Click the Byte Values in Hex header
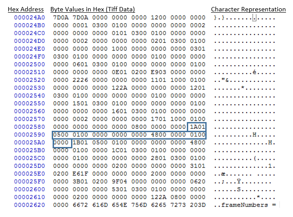This screenshot has height=217, width=293. click(93, 9)
